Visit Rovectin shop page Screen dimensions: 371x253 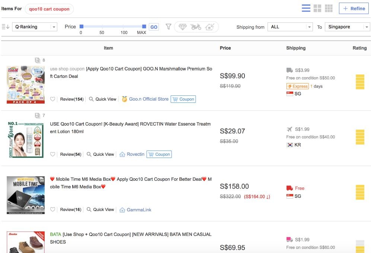coord(135,154)
